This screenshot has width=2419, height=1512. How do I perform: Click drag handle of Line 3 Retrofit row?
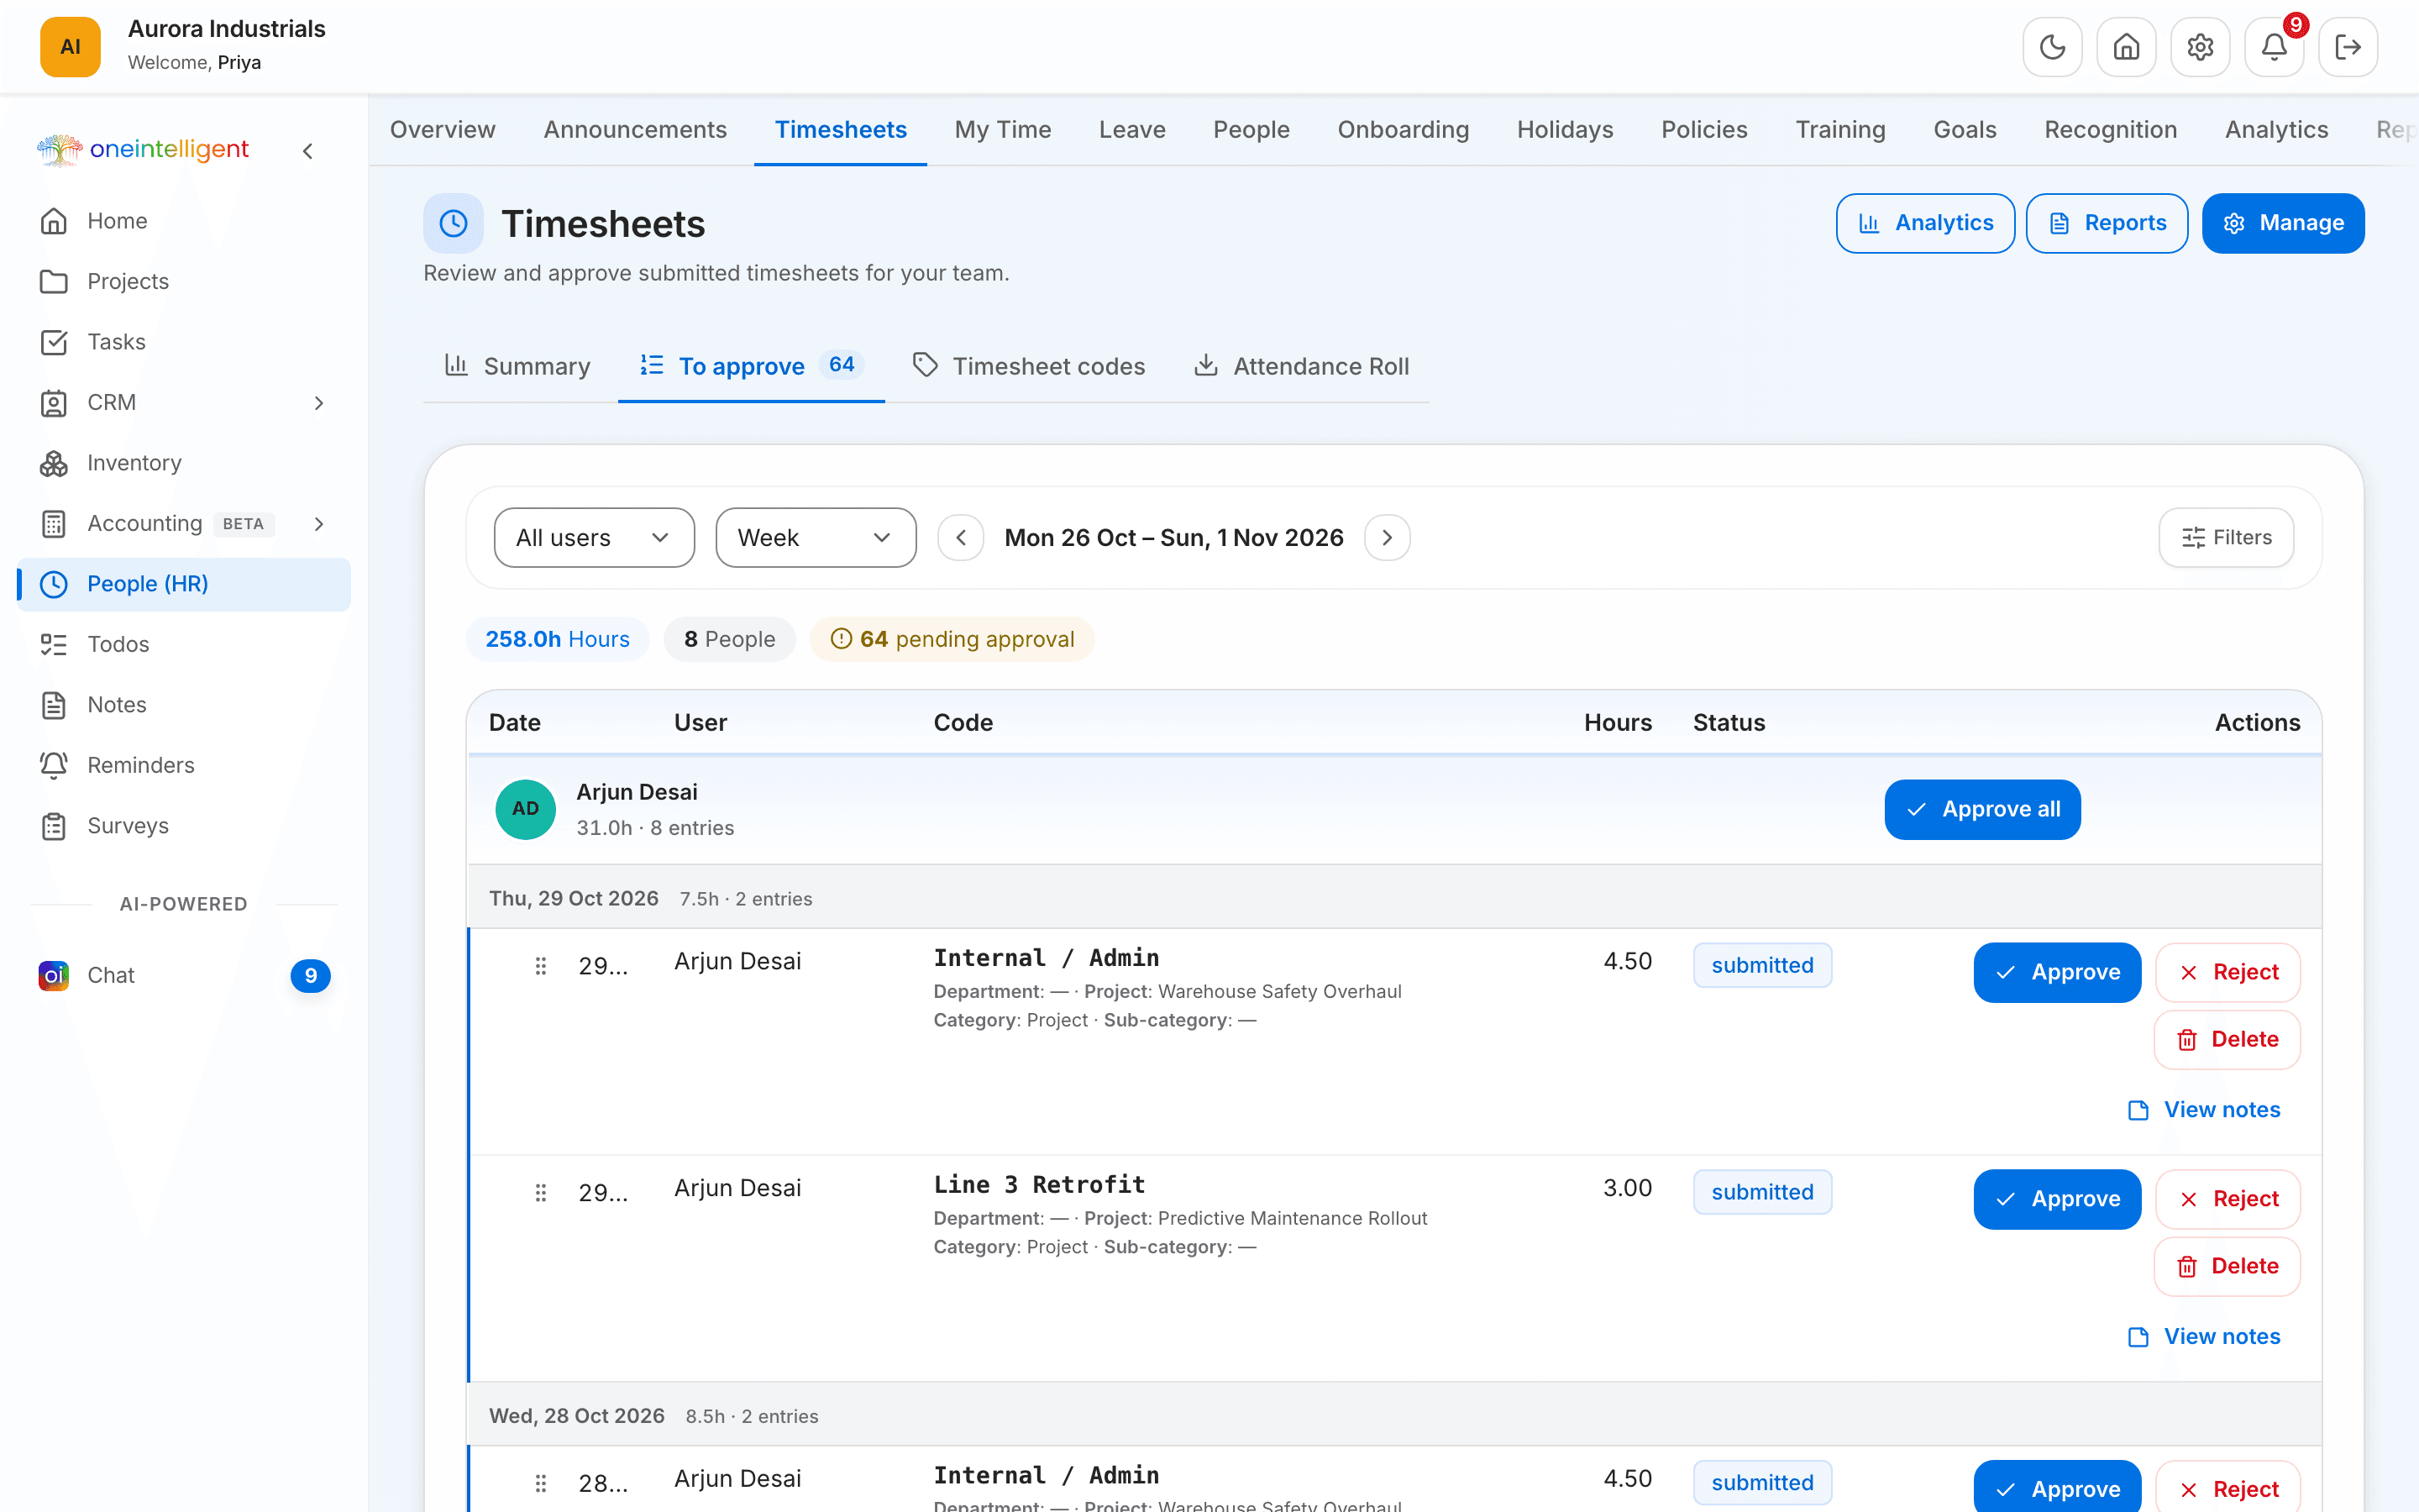coord(540,1193)
